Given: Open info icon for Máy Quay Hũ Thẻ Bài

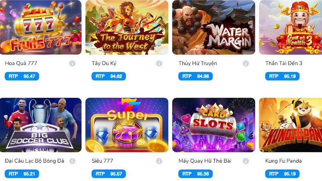Looking at the screenshot, I should [x=246, y=161].
